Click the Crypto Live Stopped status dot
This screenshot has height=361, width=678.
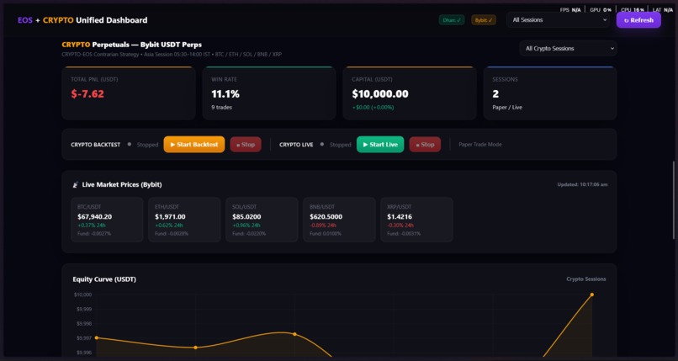click(321, 145)
